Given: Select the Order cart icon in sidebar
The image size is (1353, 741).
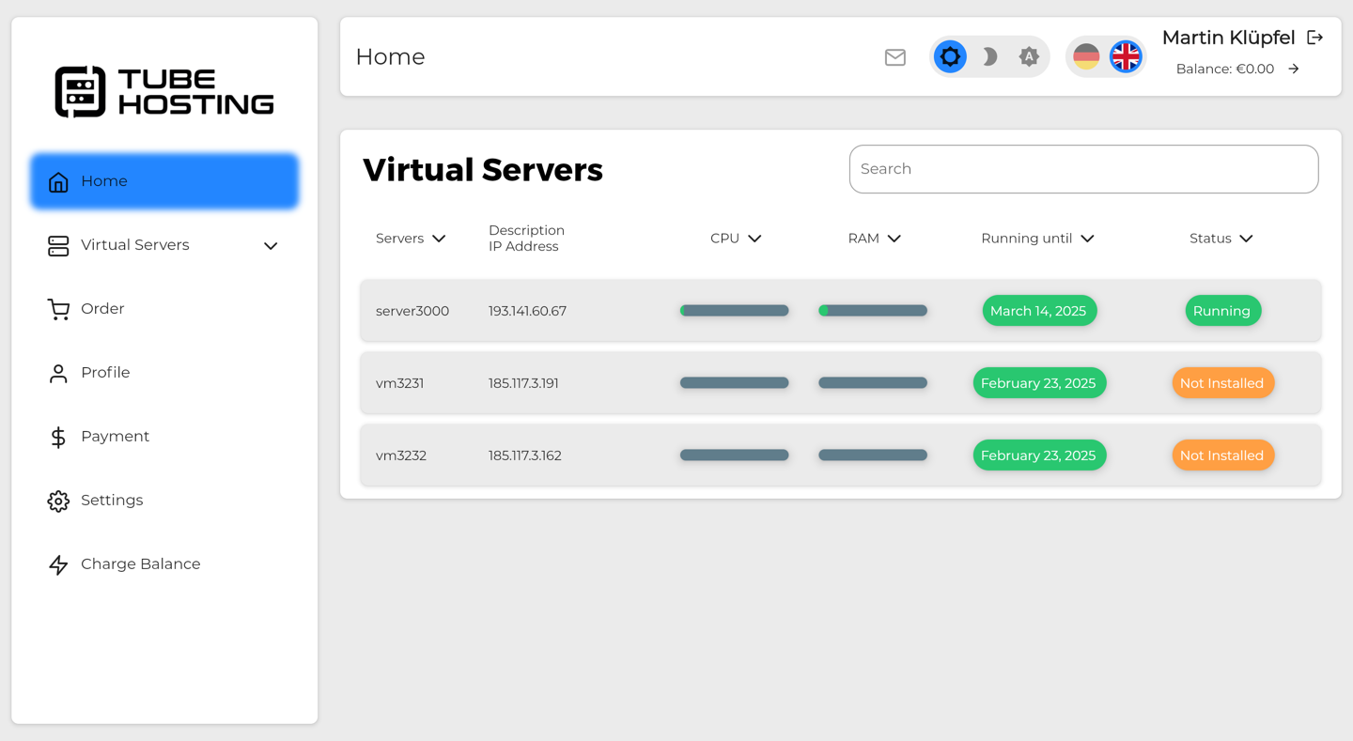Looking at the screenshot, I should tap(58, 309).
